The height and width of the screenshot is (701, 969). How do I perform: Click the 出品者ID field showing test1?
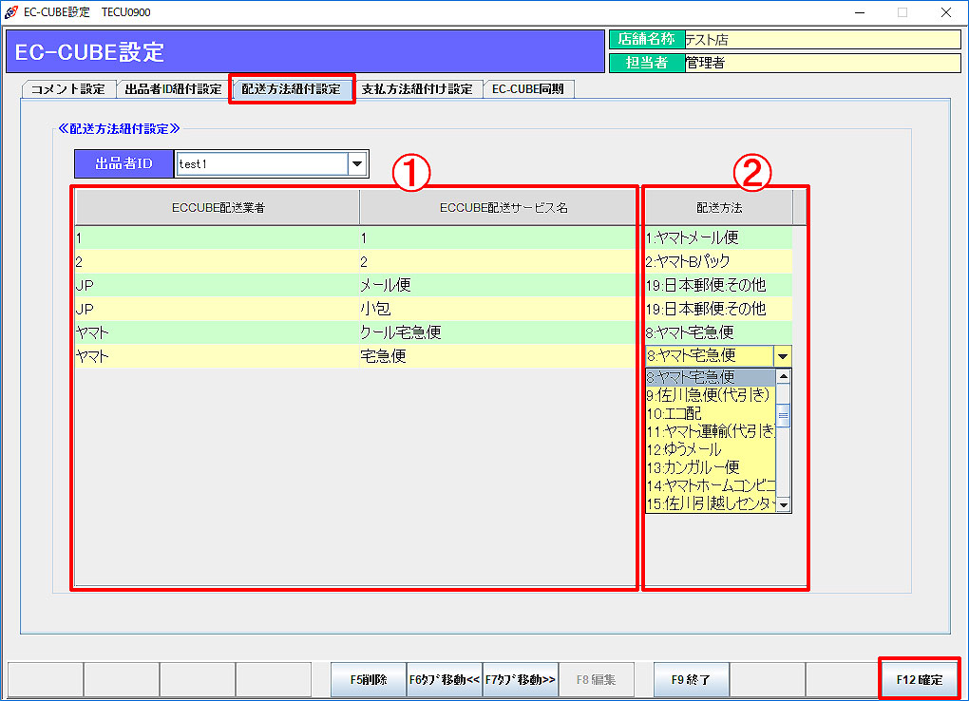click(x=261, y=164)
